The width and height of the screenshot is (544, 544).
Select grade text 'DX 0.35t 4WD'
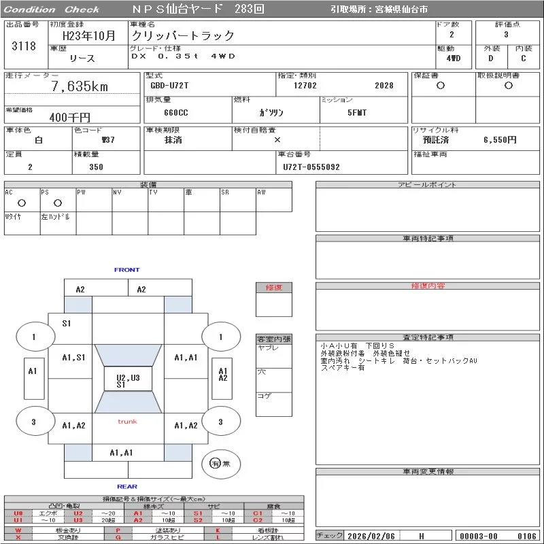tap(183, 56)
